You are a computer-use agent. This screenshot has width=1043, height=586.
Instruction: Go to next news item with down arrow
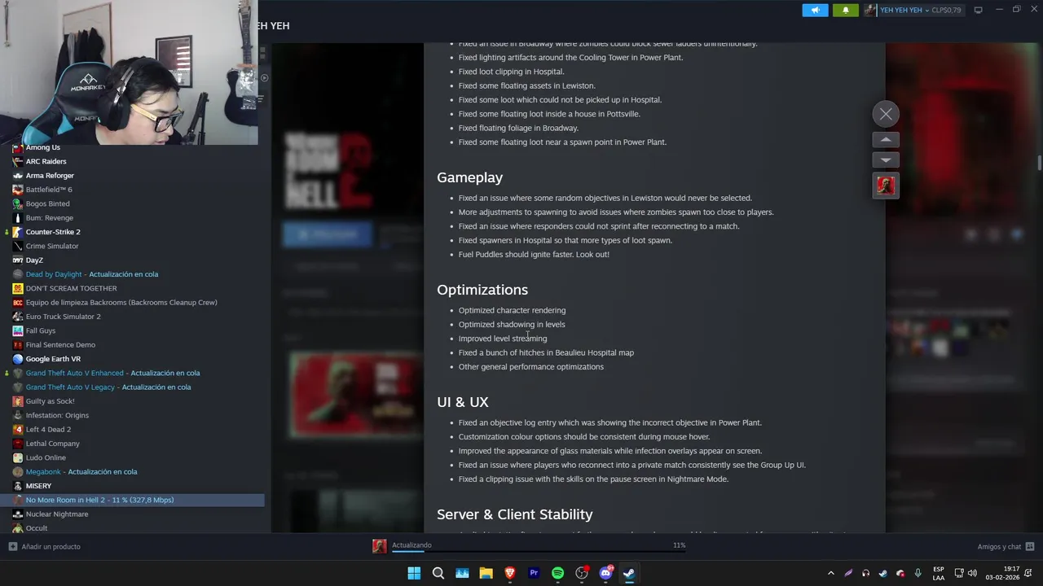click(886, 160)
